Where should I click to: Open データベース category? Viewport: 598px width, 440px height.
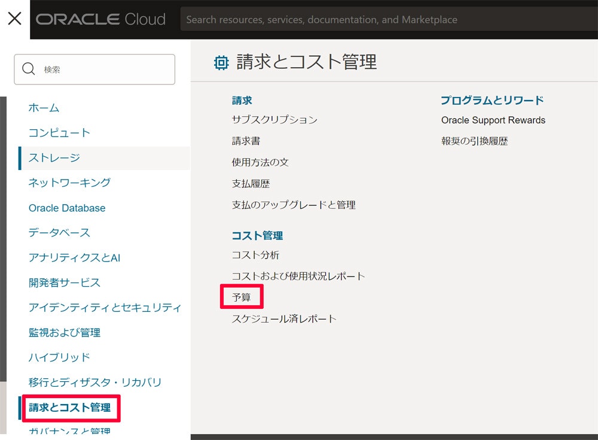click(x=59, y=233)
